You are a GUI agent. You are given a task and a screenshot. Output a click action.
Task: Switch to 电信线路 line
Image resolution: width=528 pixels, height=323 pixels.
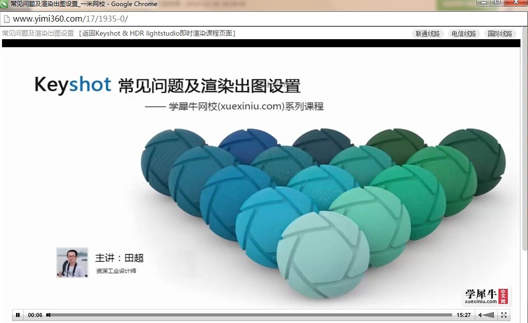(464, 34)
